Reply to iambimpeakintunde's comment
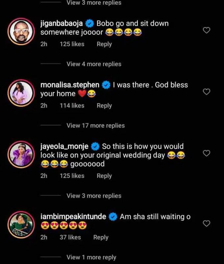This screenshot has width=224, height=264. click(x=101, y=237)
